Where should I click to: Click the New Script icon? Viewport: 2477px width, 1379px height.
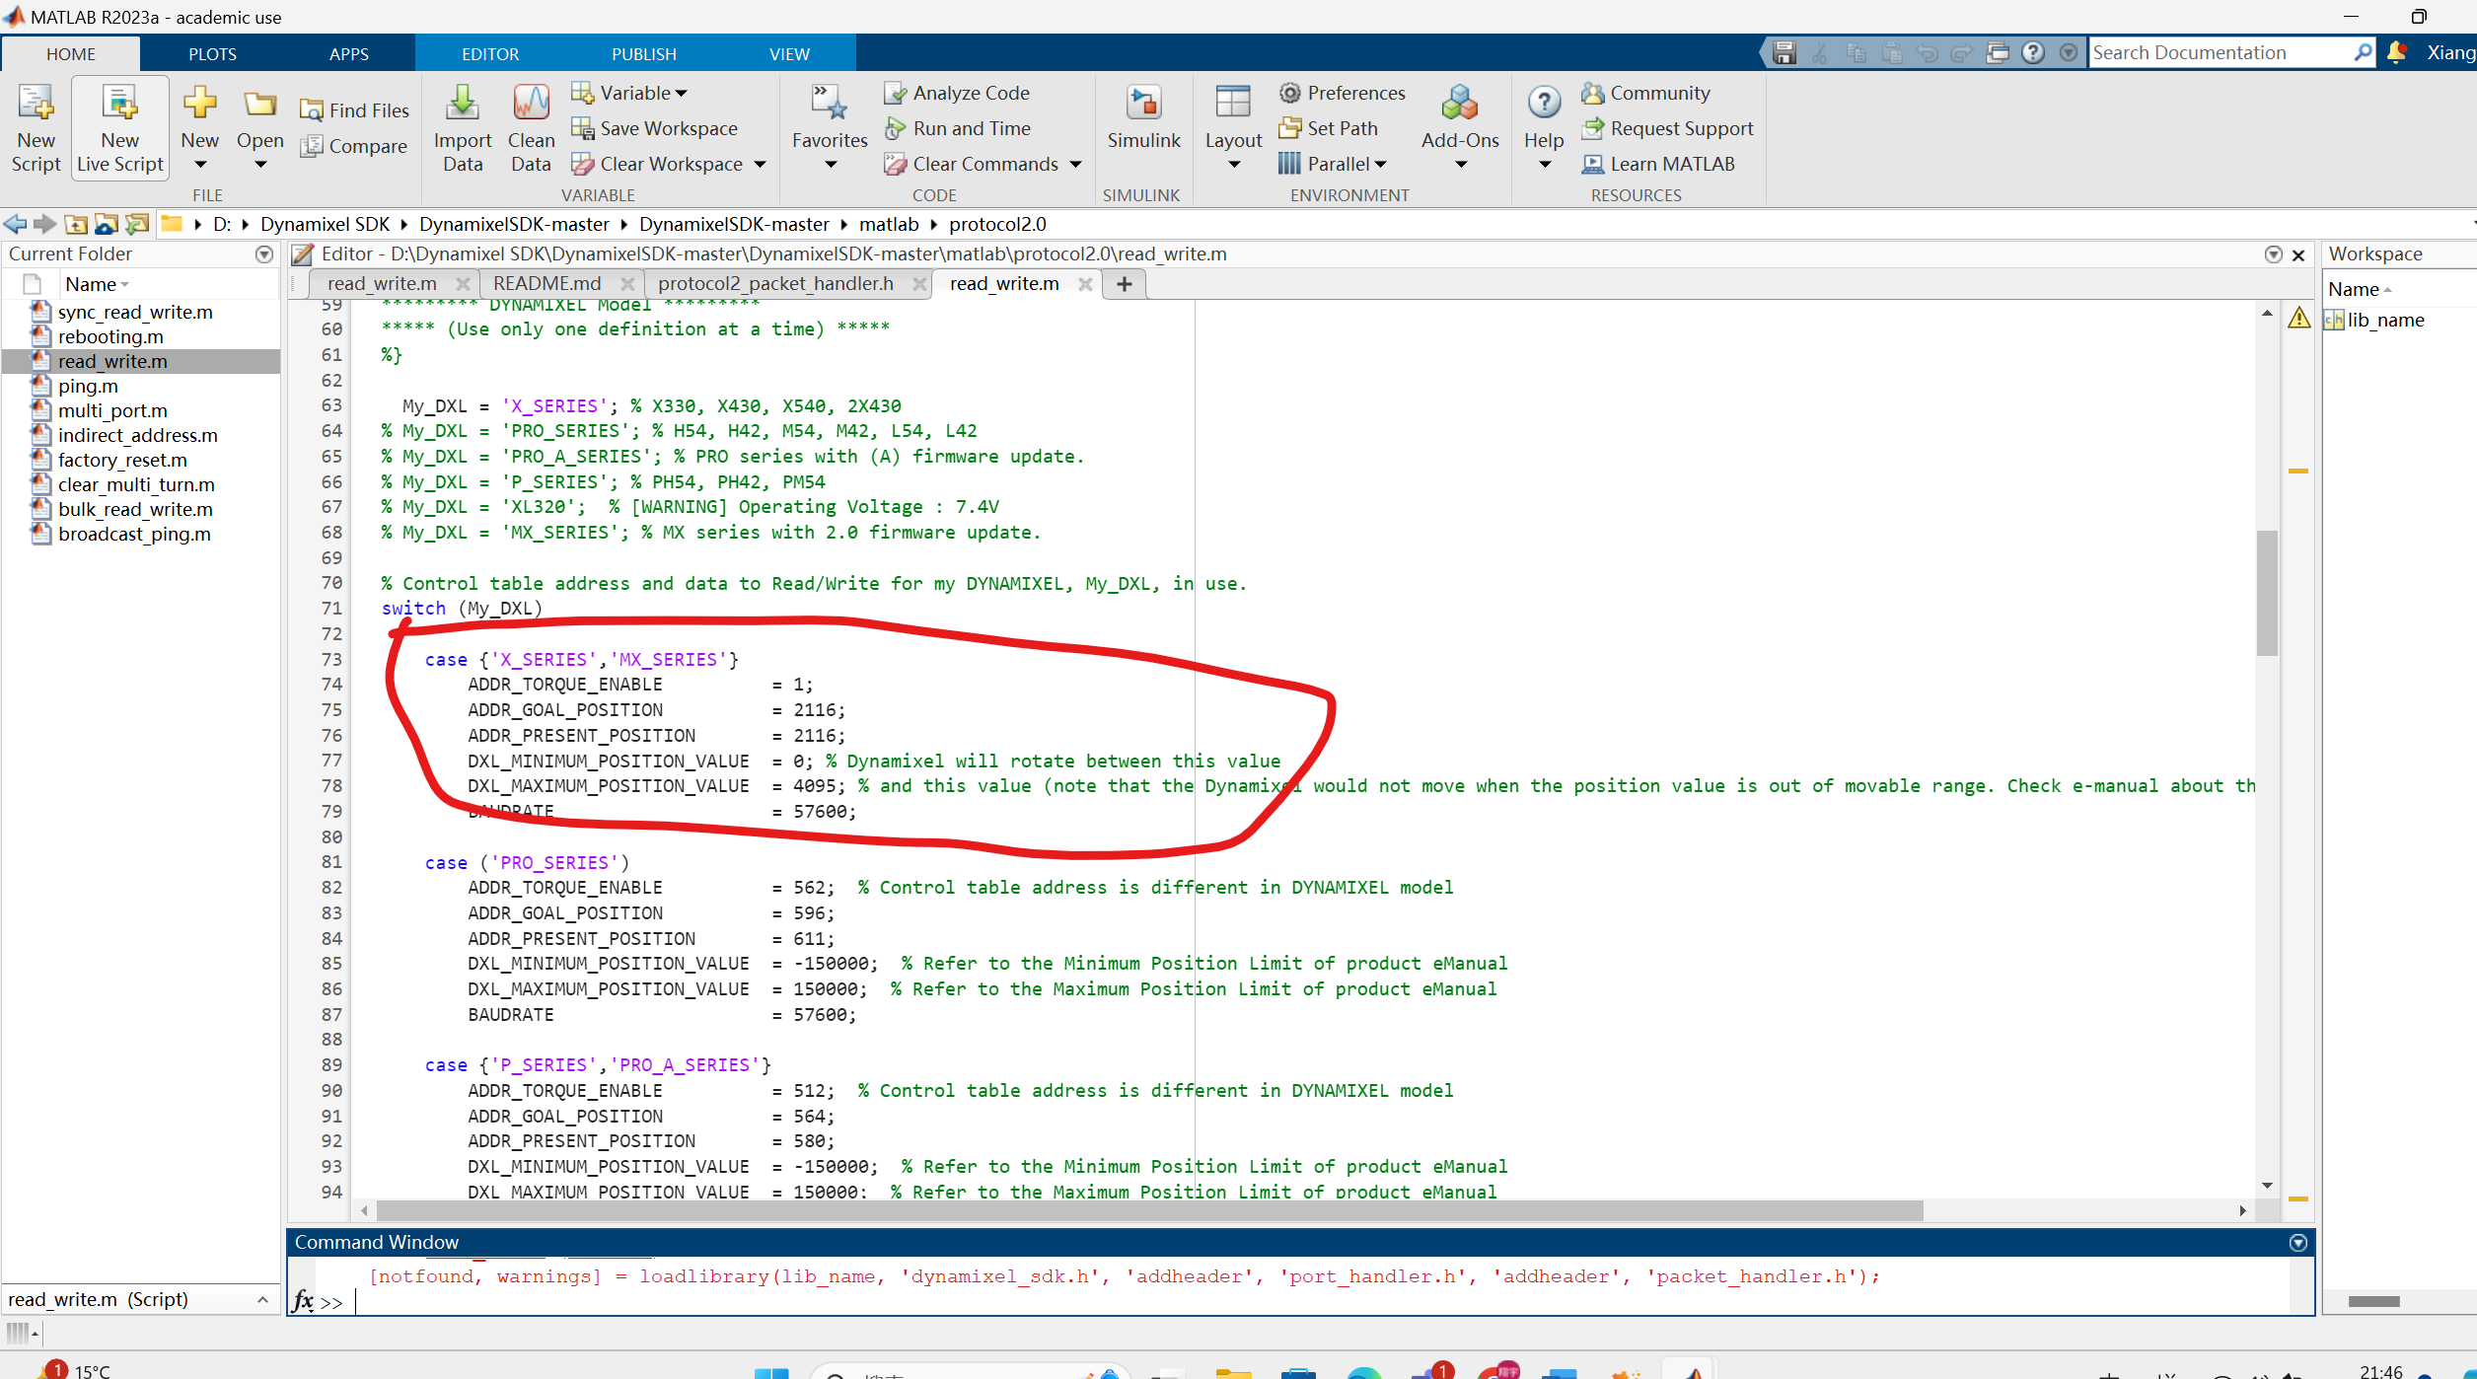36,128
